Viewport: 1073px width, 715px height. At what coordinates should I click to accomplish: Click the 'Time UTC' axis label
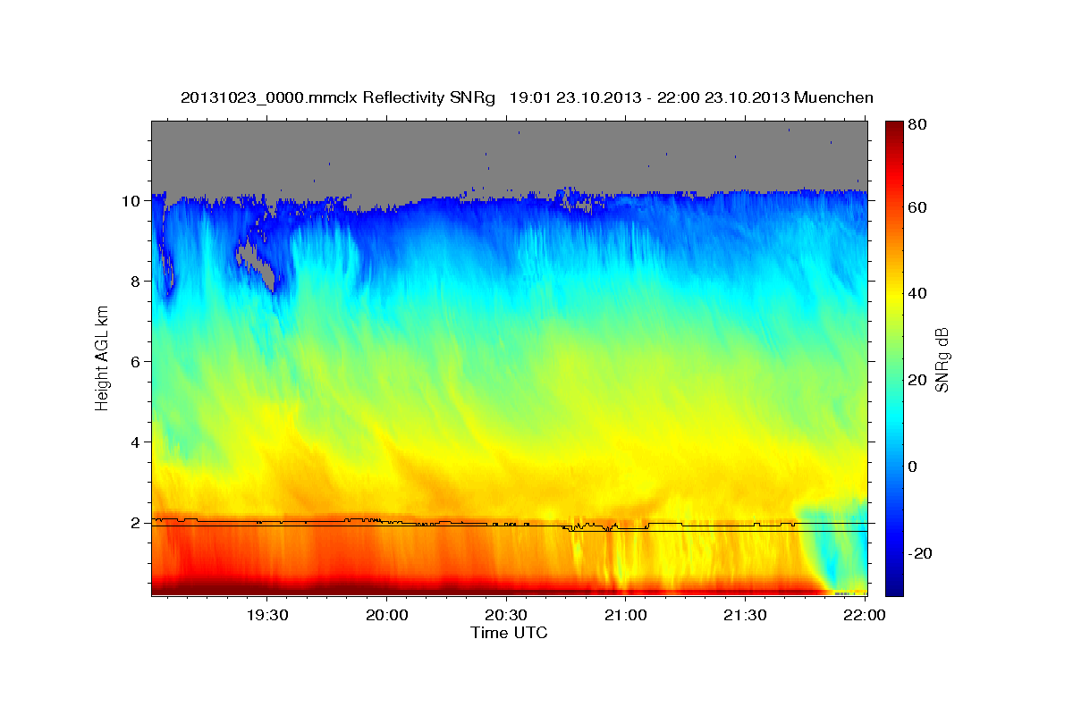point(509,633)
